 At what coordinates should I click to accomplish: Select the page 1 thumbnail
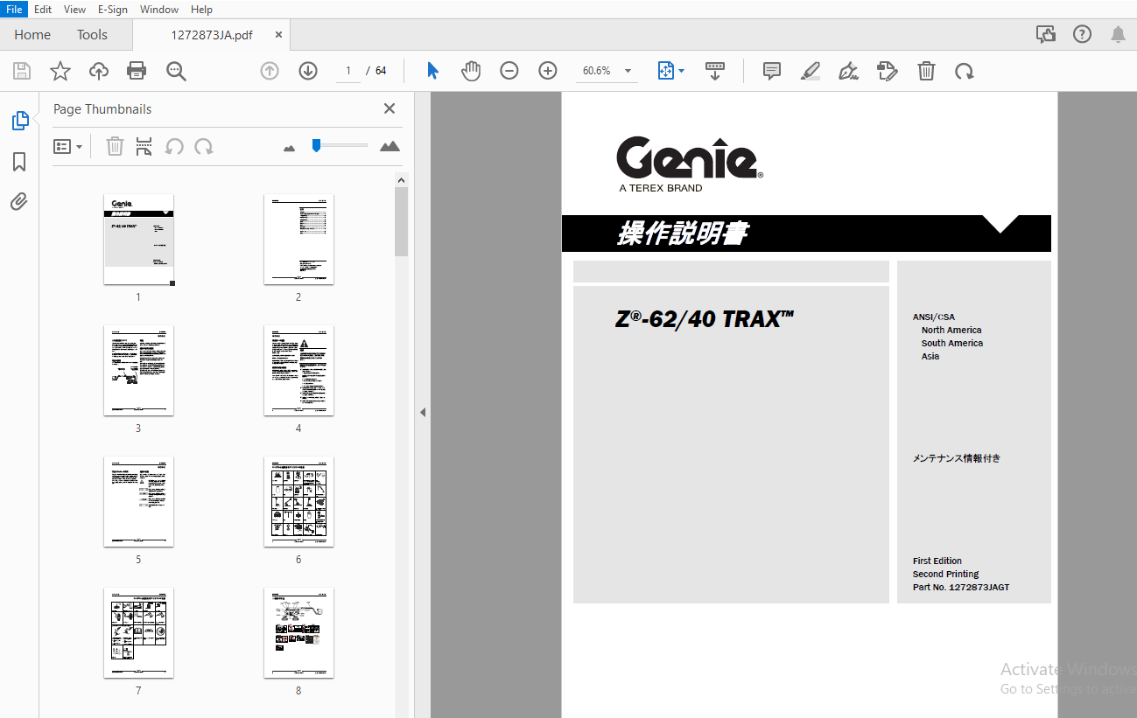tap(139, 240)
